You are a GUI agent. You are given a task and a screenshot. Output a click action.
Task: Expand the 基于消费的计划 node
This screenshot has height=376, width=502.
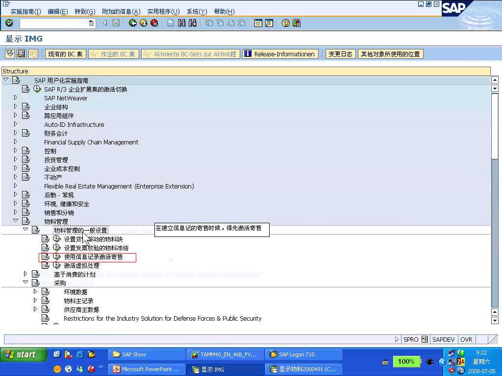(x=25, y=274)
